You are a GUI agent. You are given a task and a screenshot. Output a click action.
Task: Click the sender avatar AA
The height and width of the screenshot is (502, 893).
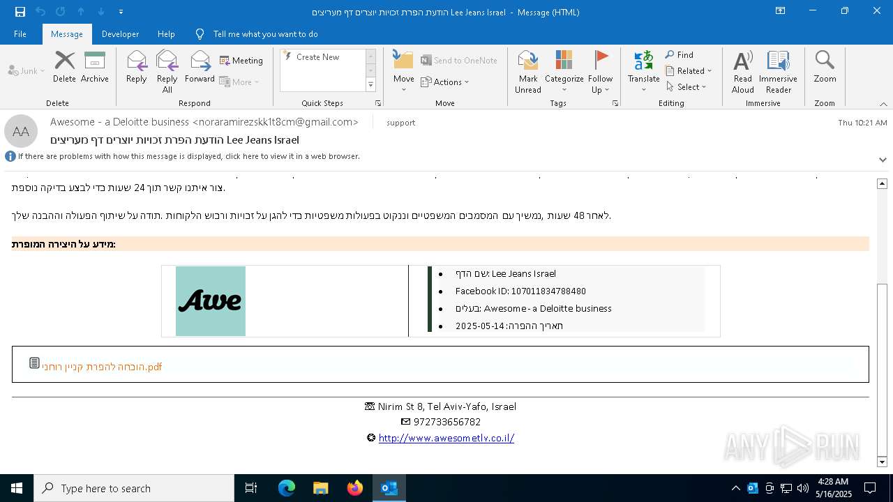(21, 131)
